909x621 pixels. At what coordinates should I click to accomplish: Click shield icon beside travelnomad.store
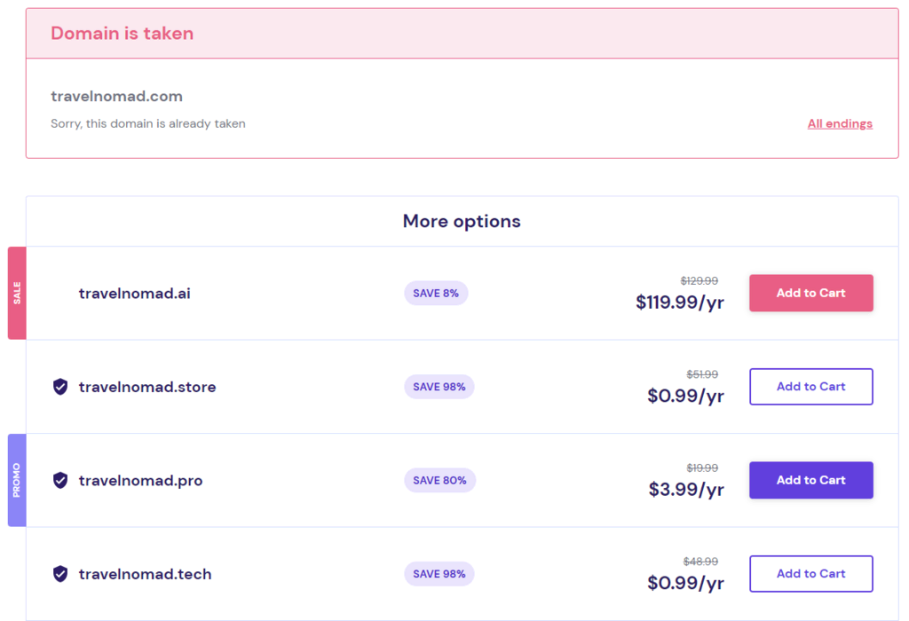pyautogui.click(x=60, y=387)
